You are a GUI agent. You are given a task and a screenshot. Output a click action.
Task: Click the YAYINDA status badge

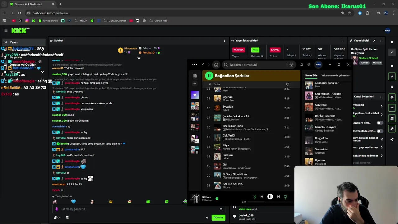coord(238,50)
